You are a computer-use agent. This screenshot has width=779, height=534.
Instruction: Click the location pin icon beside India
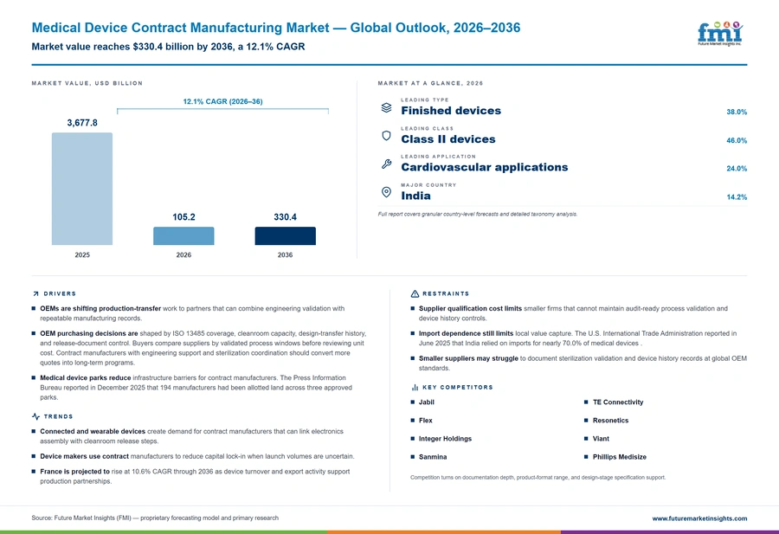tap(386, 192)
